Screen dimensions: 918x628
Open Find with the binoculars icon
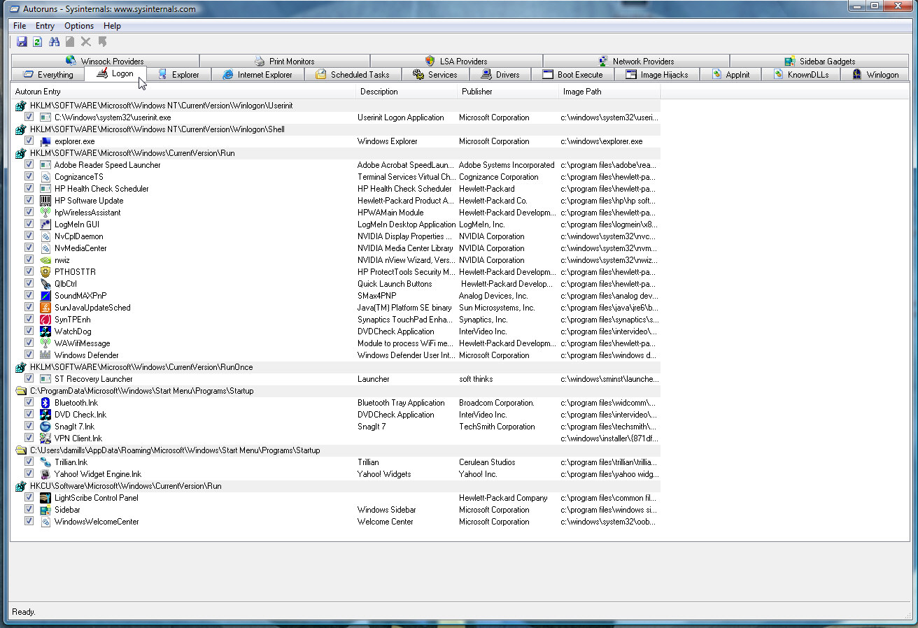coord(54,42)
